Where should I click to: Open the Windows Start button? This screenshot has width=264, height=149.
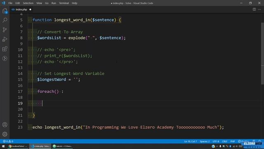click(3, 146)
